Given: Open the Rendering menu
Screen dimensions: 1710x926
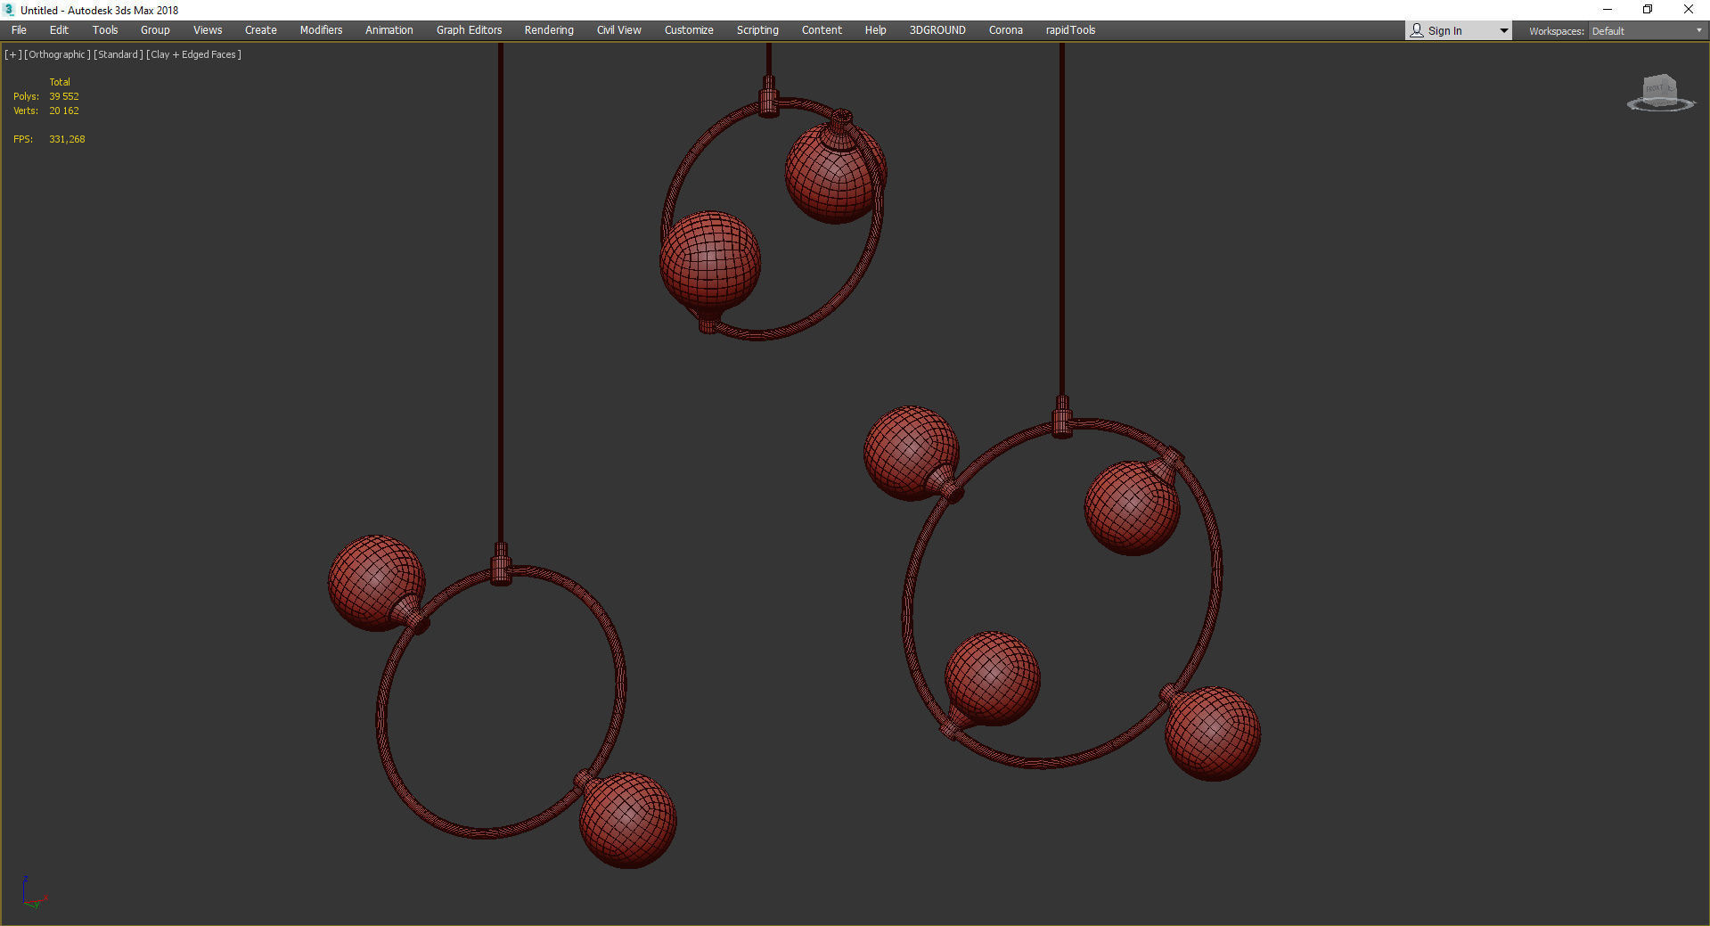Looking at the screenshot, I should click(x=549, y=30).
